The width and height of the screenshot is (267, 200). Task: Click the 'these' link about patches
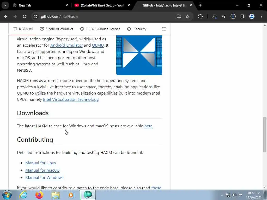pyautogui.click(x=156, y=188)
